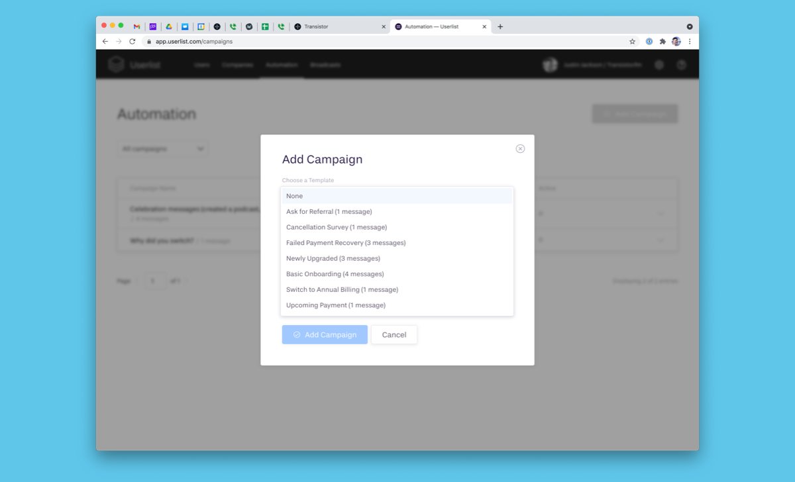Click the browser back arrow

pos(105,41)
